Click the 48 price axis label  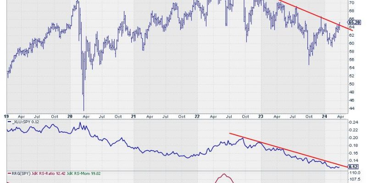click(x=351, y=92)
